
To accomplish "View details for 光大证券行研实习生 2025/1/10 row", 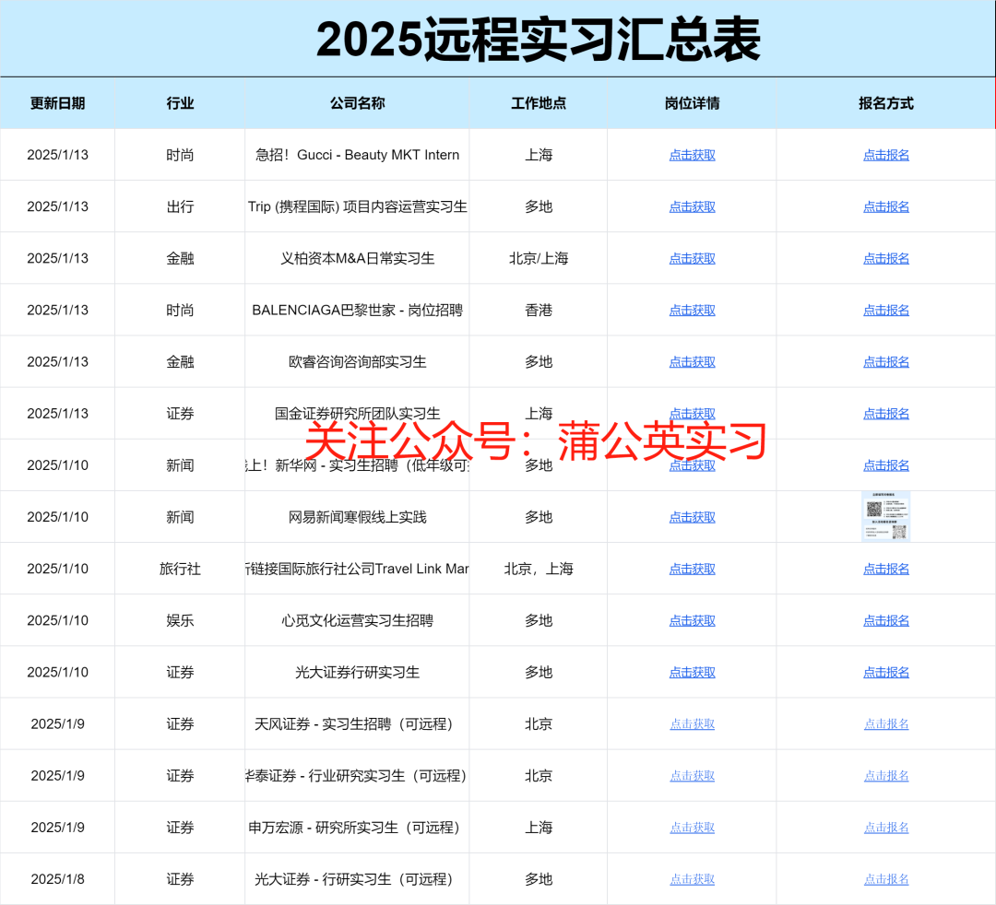I will 692,672.
